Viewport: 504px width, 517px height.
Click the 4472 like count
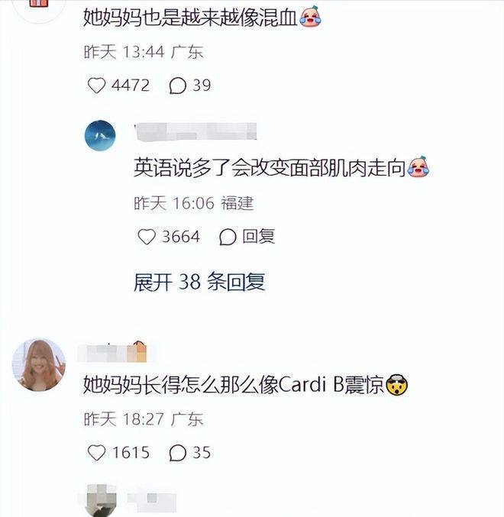click(x=131, y=86)
